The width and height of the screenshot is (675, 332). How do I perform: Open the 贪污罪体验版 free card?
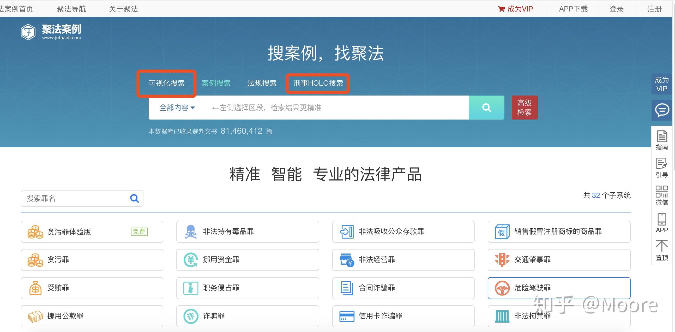tap(92, 232)
